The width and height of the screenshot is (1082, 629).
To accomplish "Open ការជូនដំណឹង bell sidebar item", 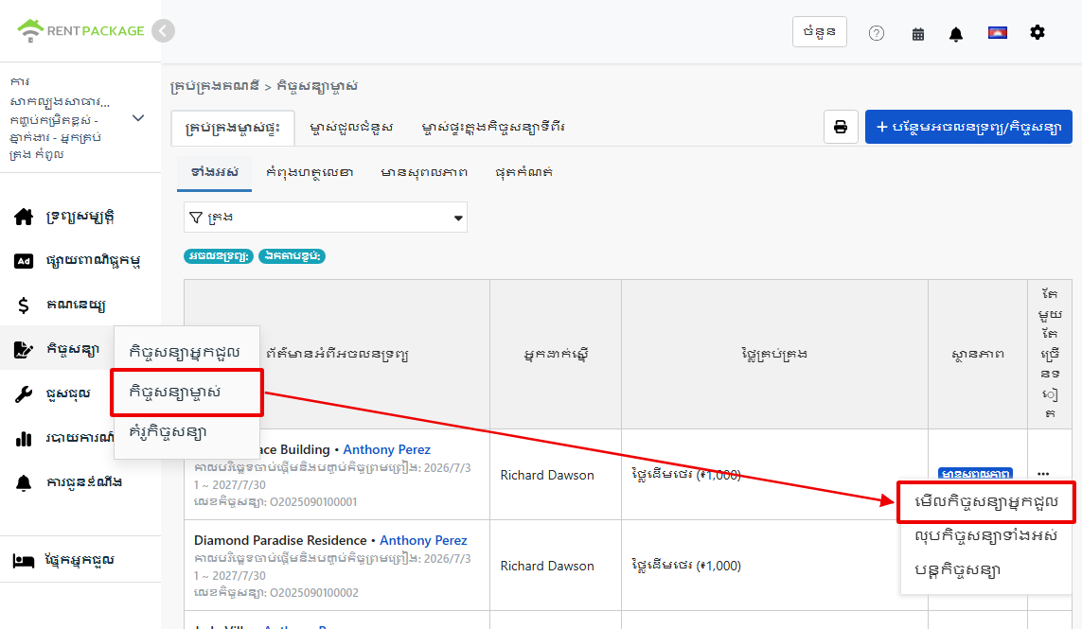I will [x=80, y=482].
